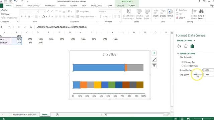Screen dimensions: 214x120
Task: Open Conditional Formatting
Action: coord(128,14)
